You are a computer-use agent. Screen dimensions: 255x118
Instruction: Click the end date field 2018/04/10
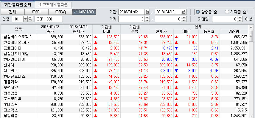(x=168, y=12)
